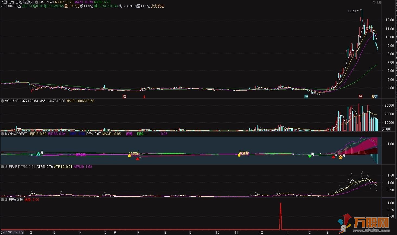Viewport: 397px width, 235px height.
Task: Select the MA5: 9.40 average label
Action: coord(46,2)
